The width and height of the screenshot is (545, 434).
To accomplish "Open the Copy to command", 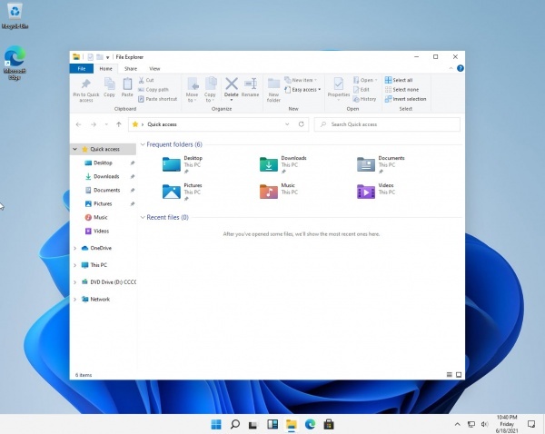I will [210, 90].
